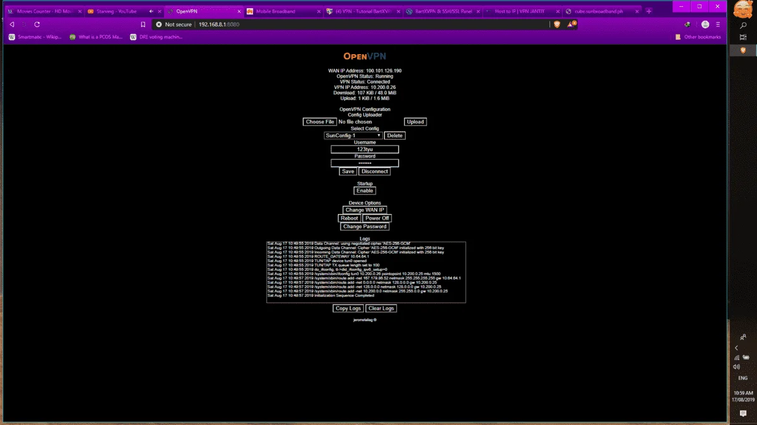Viewport: 757px width, 425px height.
Task: Click the Save button
Action: click(x=348, y=171)
